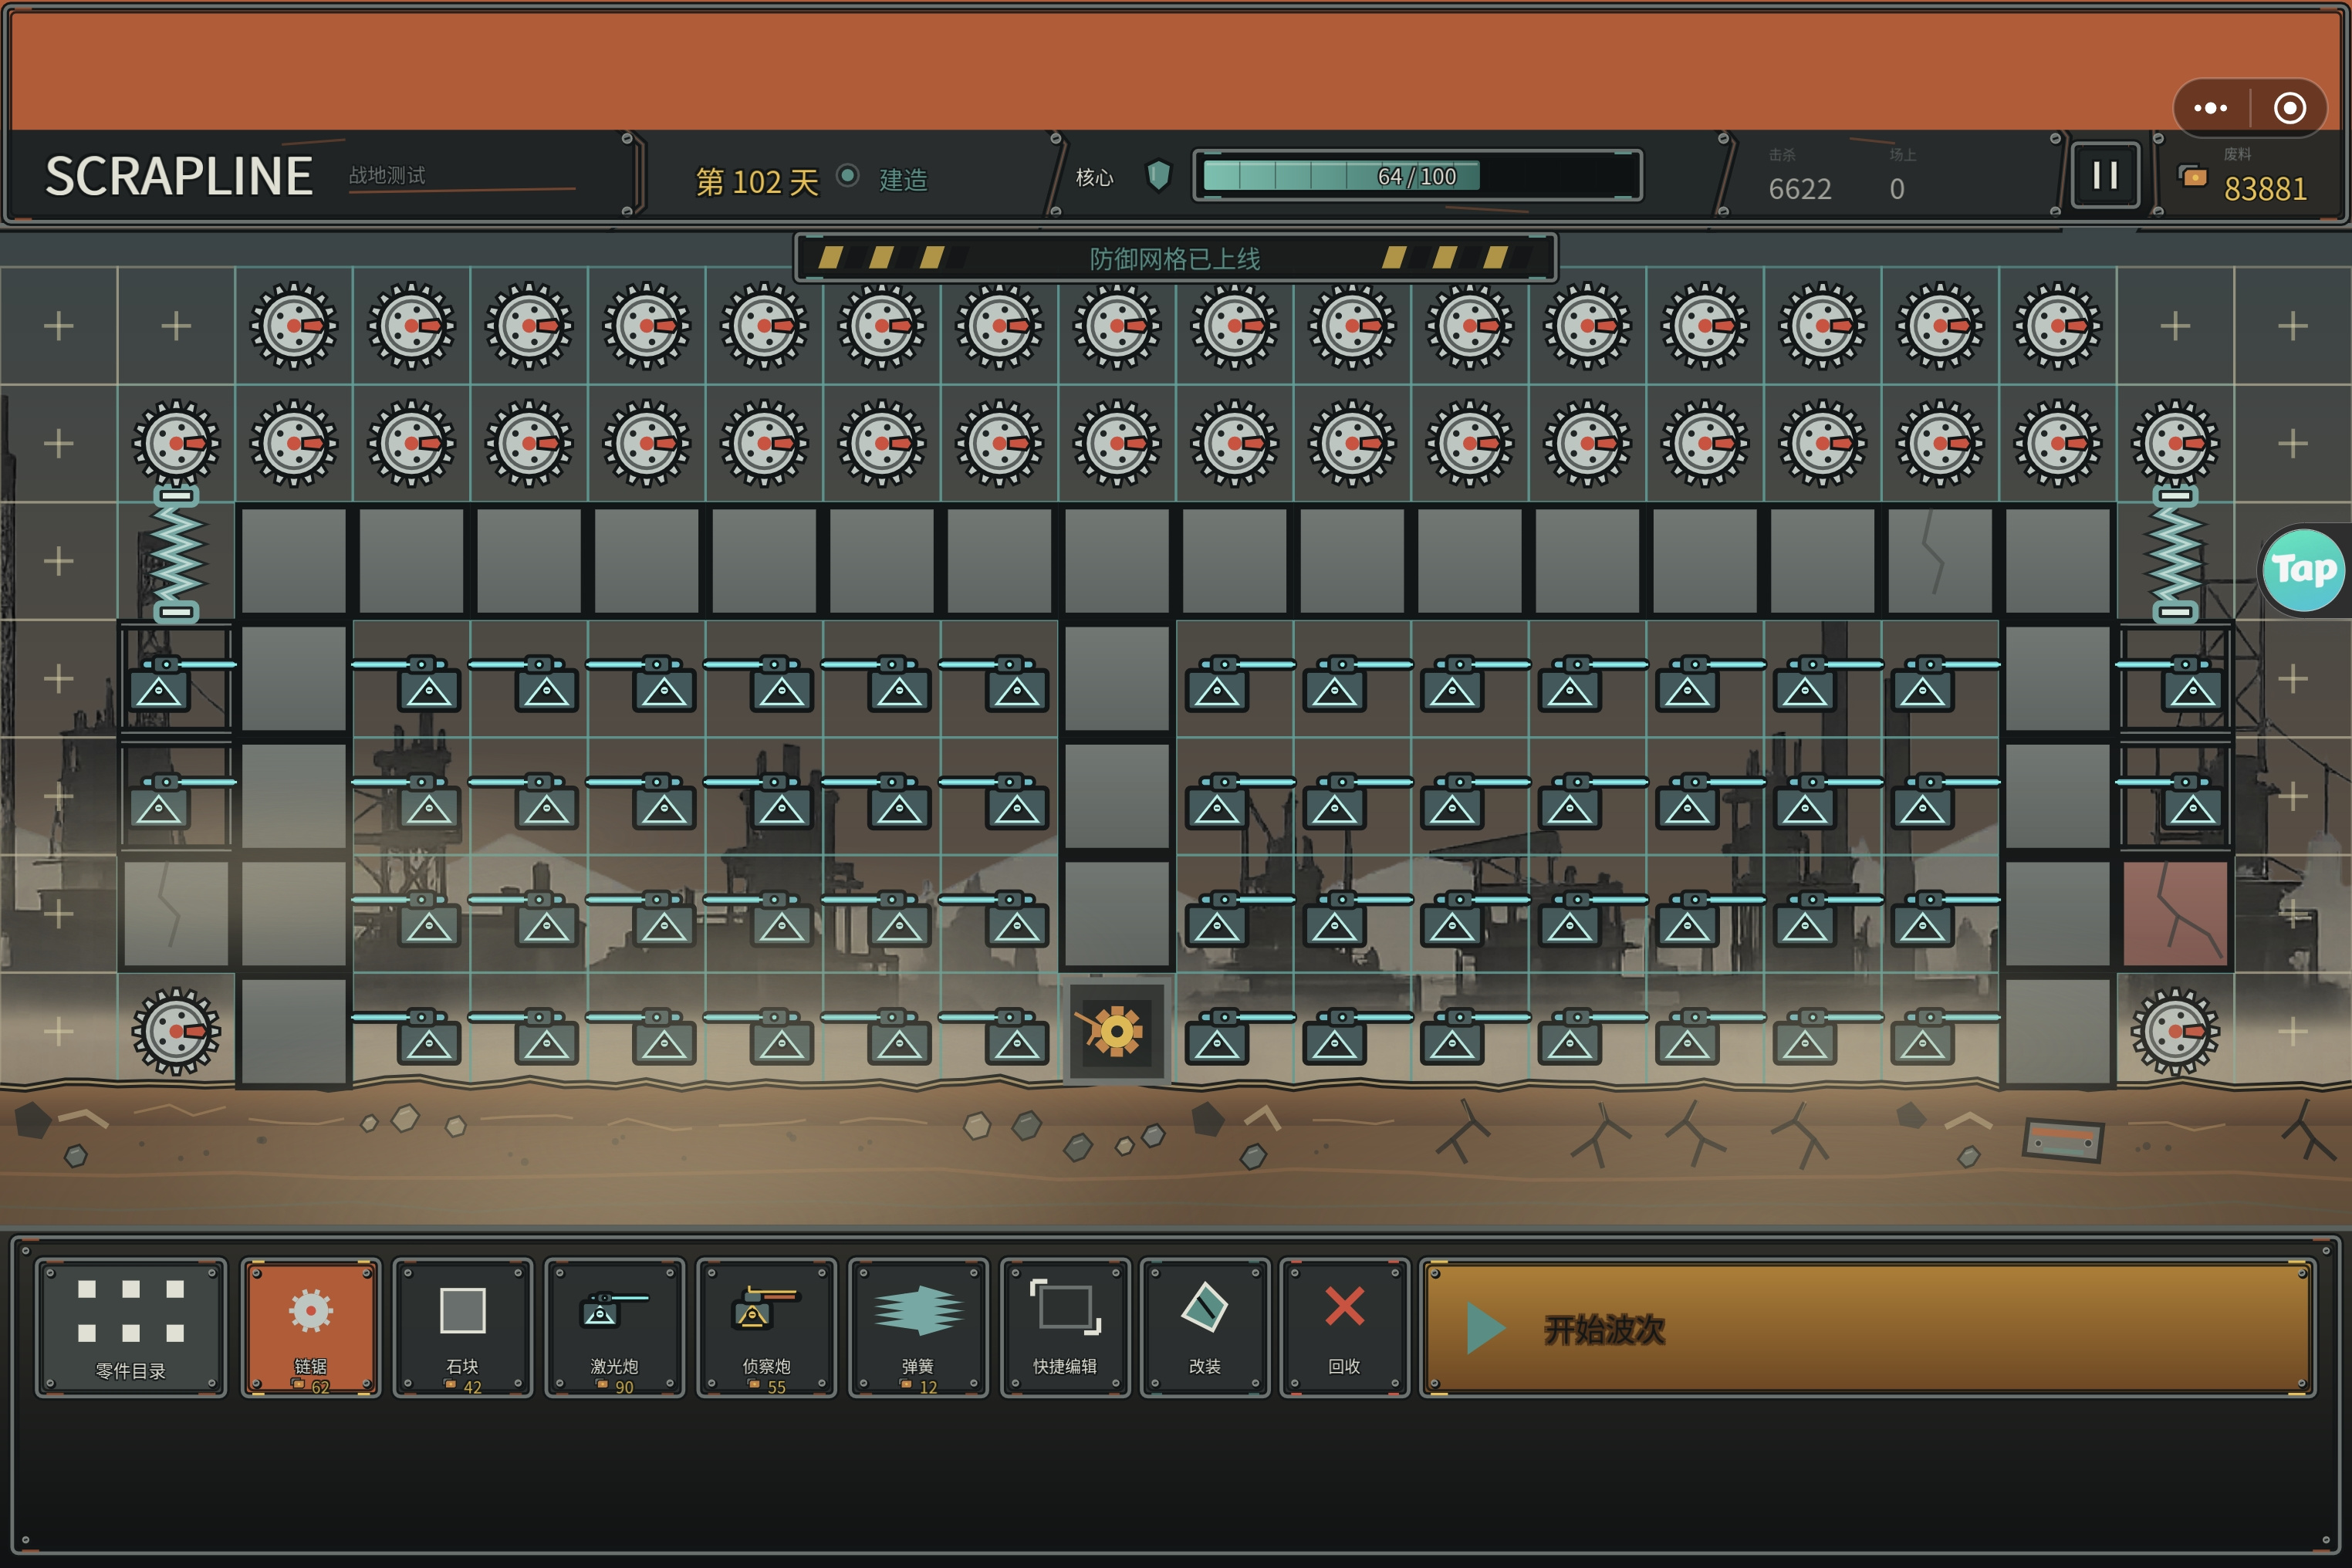
Task: Open the Tap floating button
Action: tap(2305, 570)
